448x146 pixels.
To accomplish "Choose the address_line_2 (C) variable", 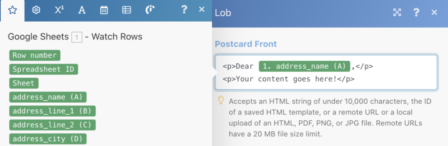I will click(52, 125).
